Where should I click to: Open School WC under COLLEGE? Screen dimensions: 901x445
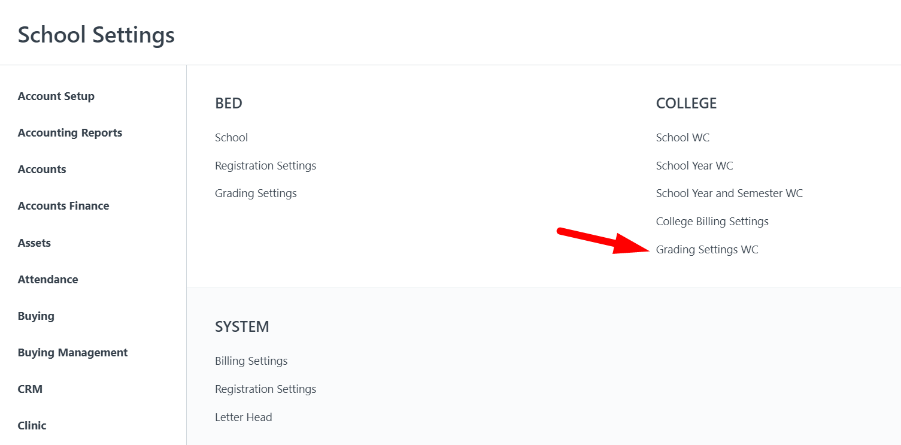[x=682, y=137]
